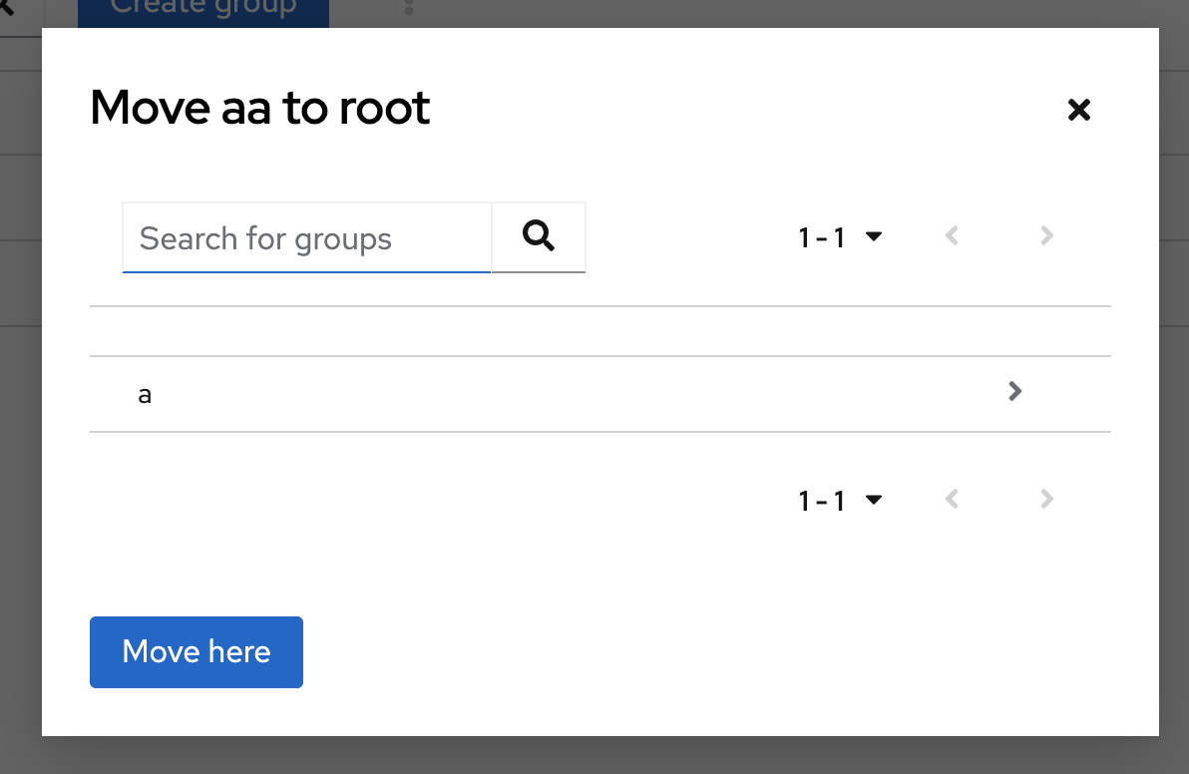Click the kebab menu next to Create group
The image size is (1189, 774).
[409, 8]
